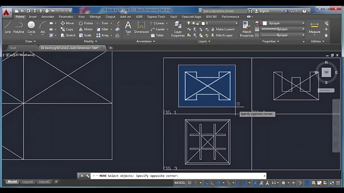Screen dimensions: 344x193
Task: Select the Rotate tool
Action: coord(86,23)
